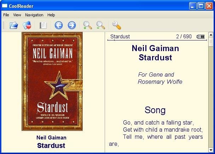Screen dimensions: 215x154
Task: Click scrollbar up arrow
Action: pos(211,34)
